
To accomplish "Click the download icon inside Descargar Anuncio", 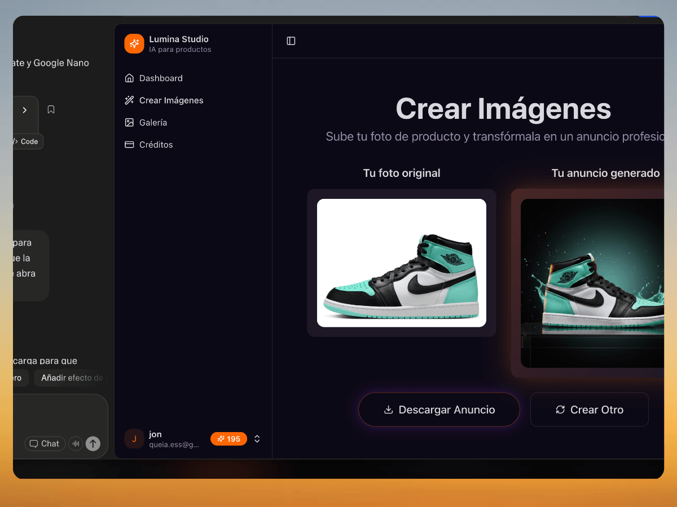I will pyautogui.click(x=388, y=410).
